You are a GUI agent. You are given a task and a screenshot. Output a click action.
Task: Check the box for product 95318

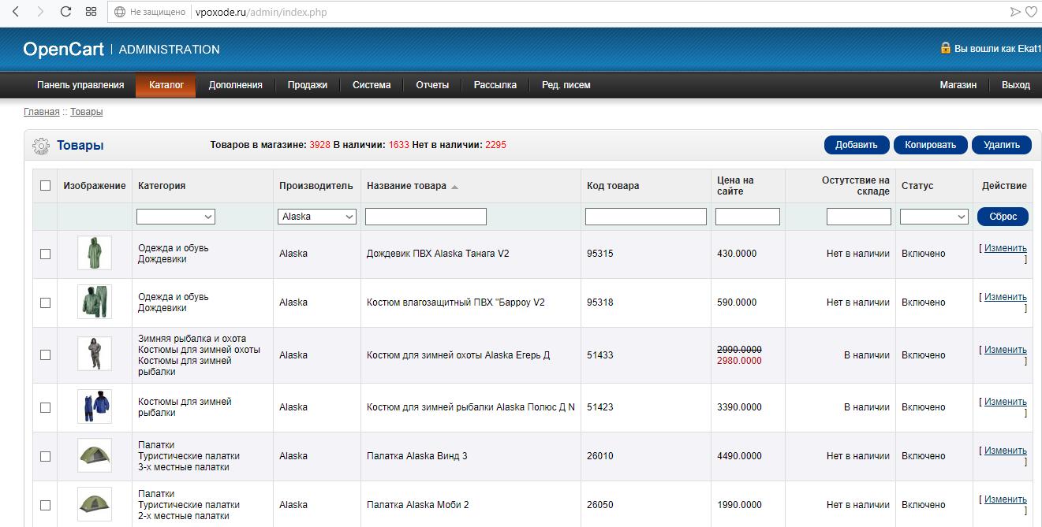tap(45, 302)
